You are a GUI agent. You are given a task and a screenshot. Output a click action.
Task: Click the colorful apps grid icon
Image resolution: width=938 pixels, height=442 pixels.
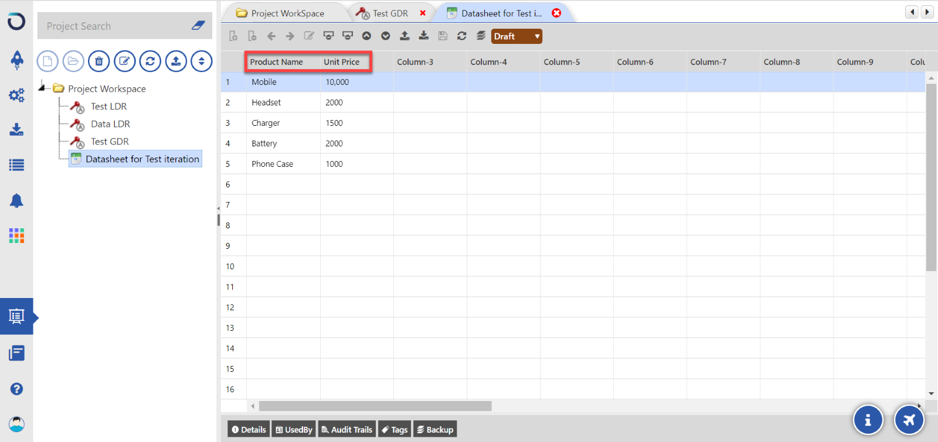coord(16,235)
